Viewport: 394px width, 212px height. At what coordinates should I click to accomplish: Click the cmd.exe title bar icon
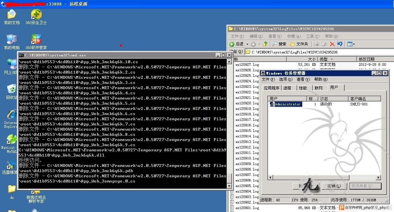[21, 55]
